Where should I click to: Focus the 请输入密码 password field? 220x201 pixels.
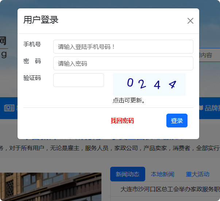[x=123, y=63]
